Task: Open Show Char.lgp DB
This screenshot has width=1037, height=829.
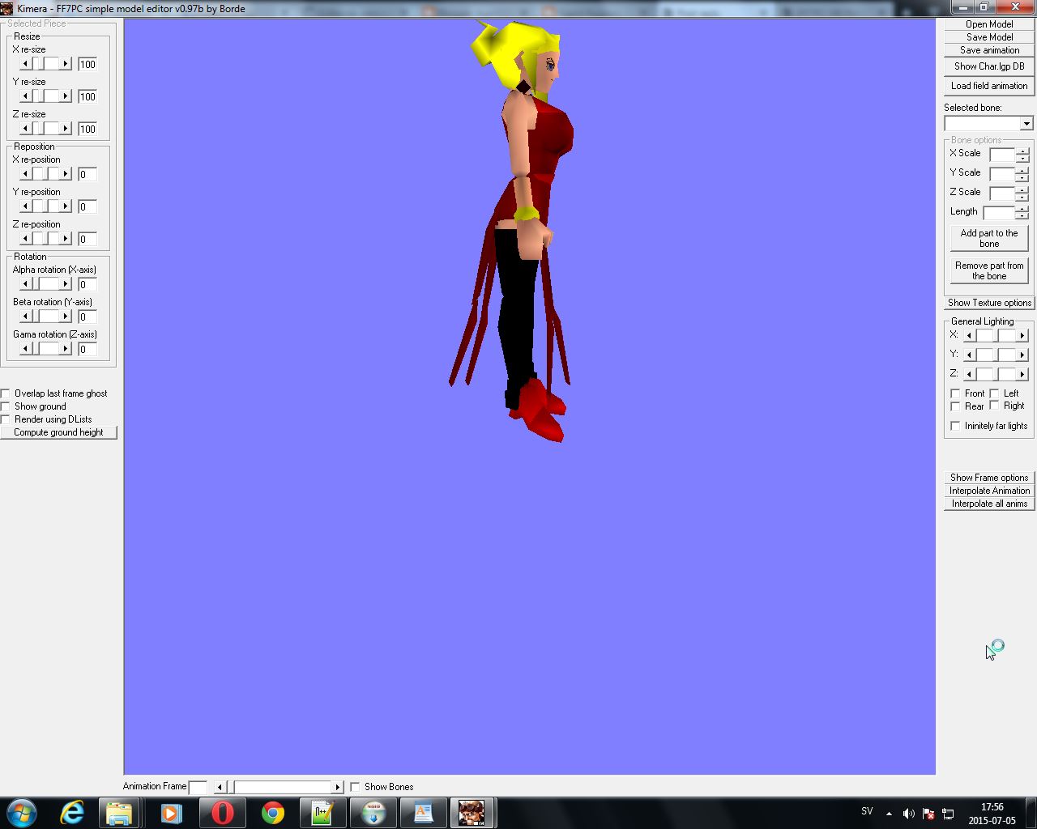Action: coord(989,66)
